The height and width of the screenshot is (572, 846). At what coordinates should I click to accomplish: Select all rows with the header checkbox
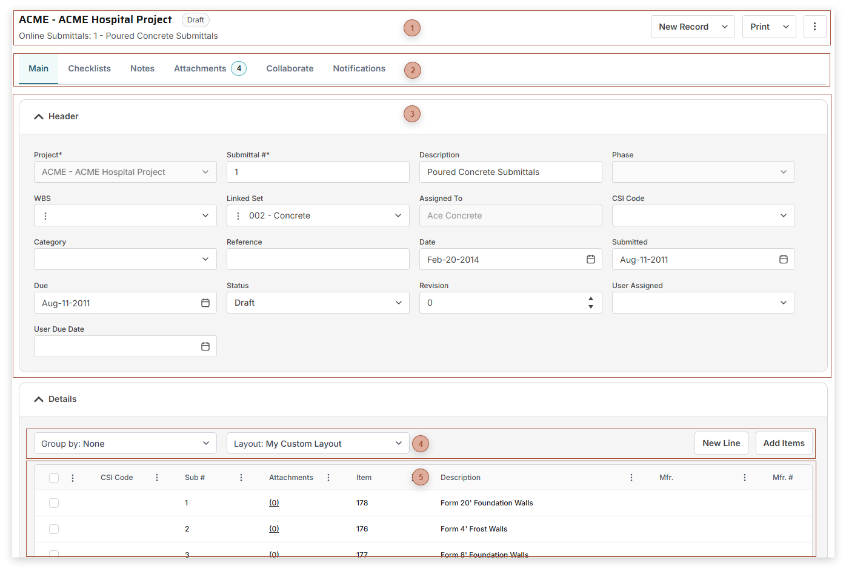click(53, 478)
